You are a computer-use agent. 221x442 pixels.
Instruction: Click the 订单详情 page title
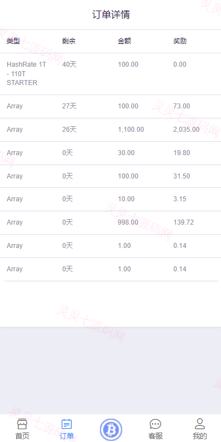point(111,14)
